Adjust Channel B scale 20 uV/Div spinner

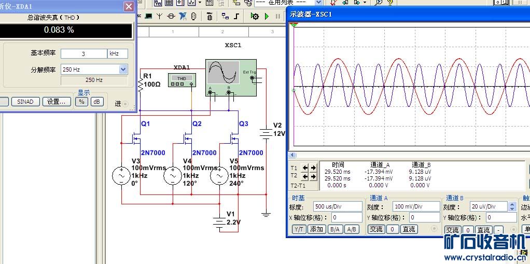(x=512, y=206)
